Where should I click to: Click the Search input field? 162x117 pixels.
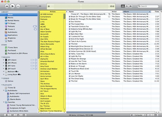(x=148, y=6)
